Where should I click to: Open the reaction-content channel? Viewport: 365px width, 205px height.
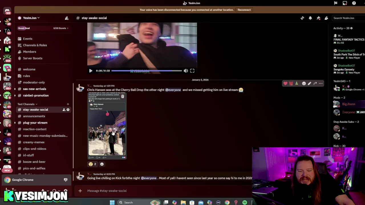pos(35,129)
